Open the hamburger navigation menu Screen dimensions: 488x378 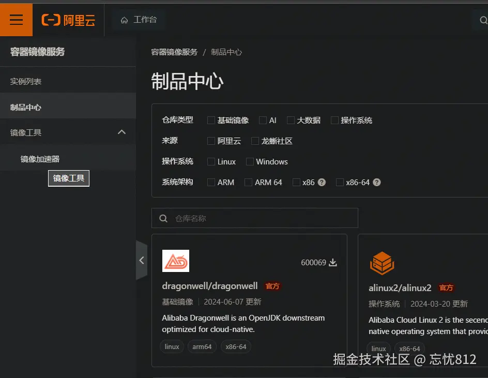(x=16, y=20)
